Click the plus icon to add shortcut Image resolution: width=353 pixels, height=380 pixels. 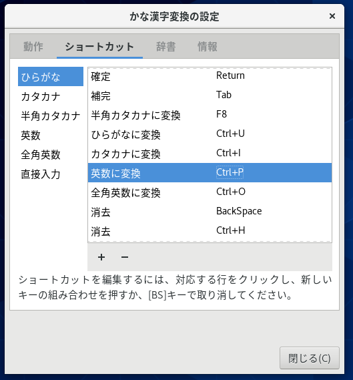click(101, 257)
